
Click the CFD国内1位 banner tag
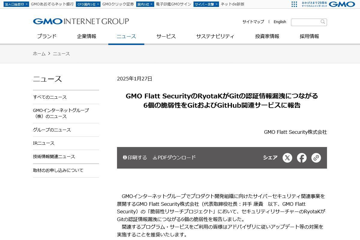point(88,4)
